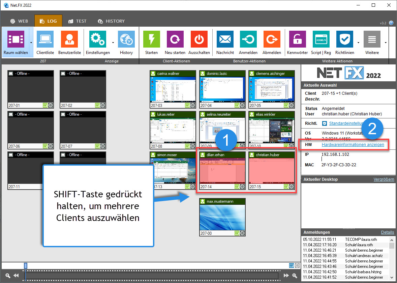Screen dimensions: 397x283
Task: Expand the Raum wählen dropdown arrow
Action: [x=31, y=43]
